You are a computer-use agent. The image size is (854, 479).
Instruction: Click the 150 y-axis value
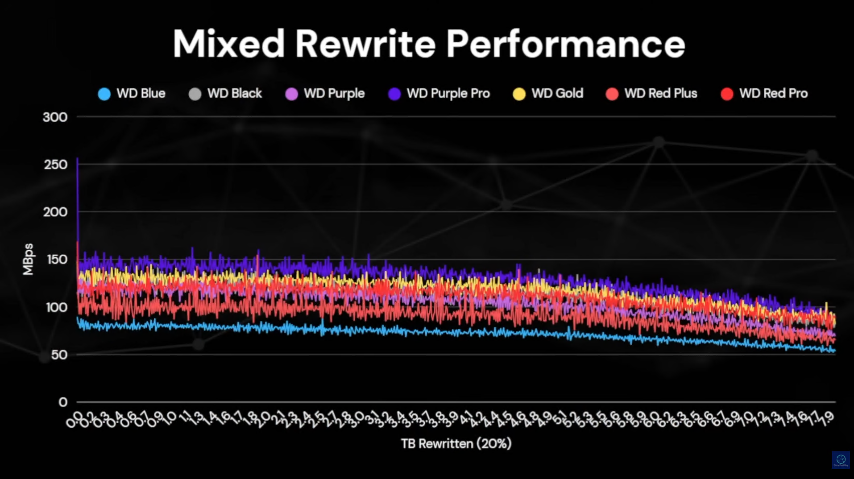point(57,260)
